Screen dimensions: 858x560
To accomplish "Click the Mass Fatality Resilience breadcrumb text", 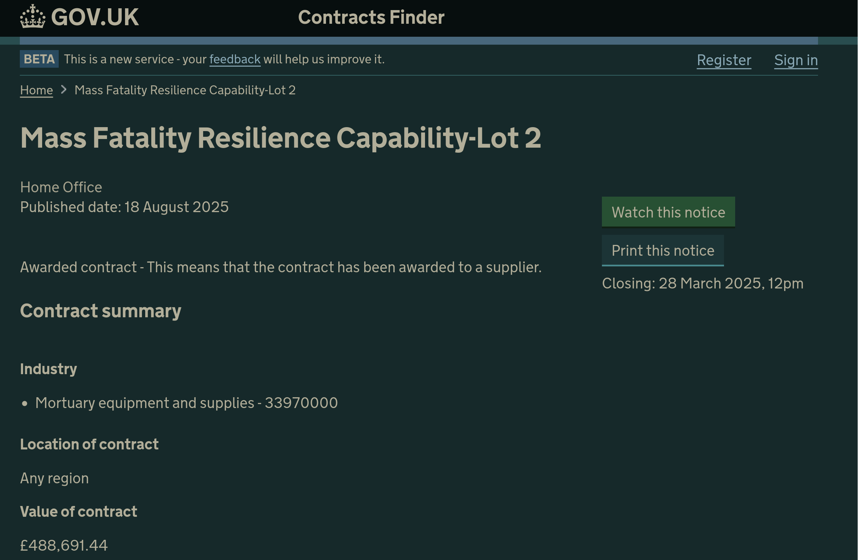I will pyautogui.click(x=185, y=90).
